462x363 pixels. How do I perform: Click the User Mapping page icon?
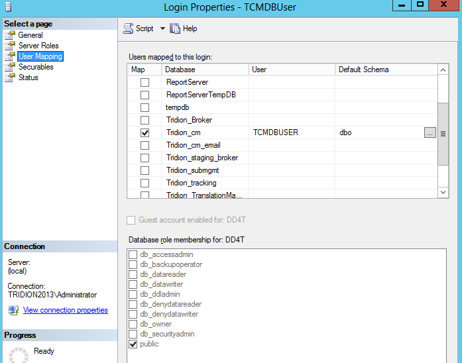[10, 56]
